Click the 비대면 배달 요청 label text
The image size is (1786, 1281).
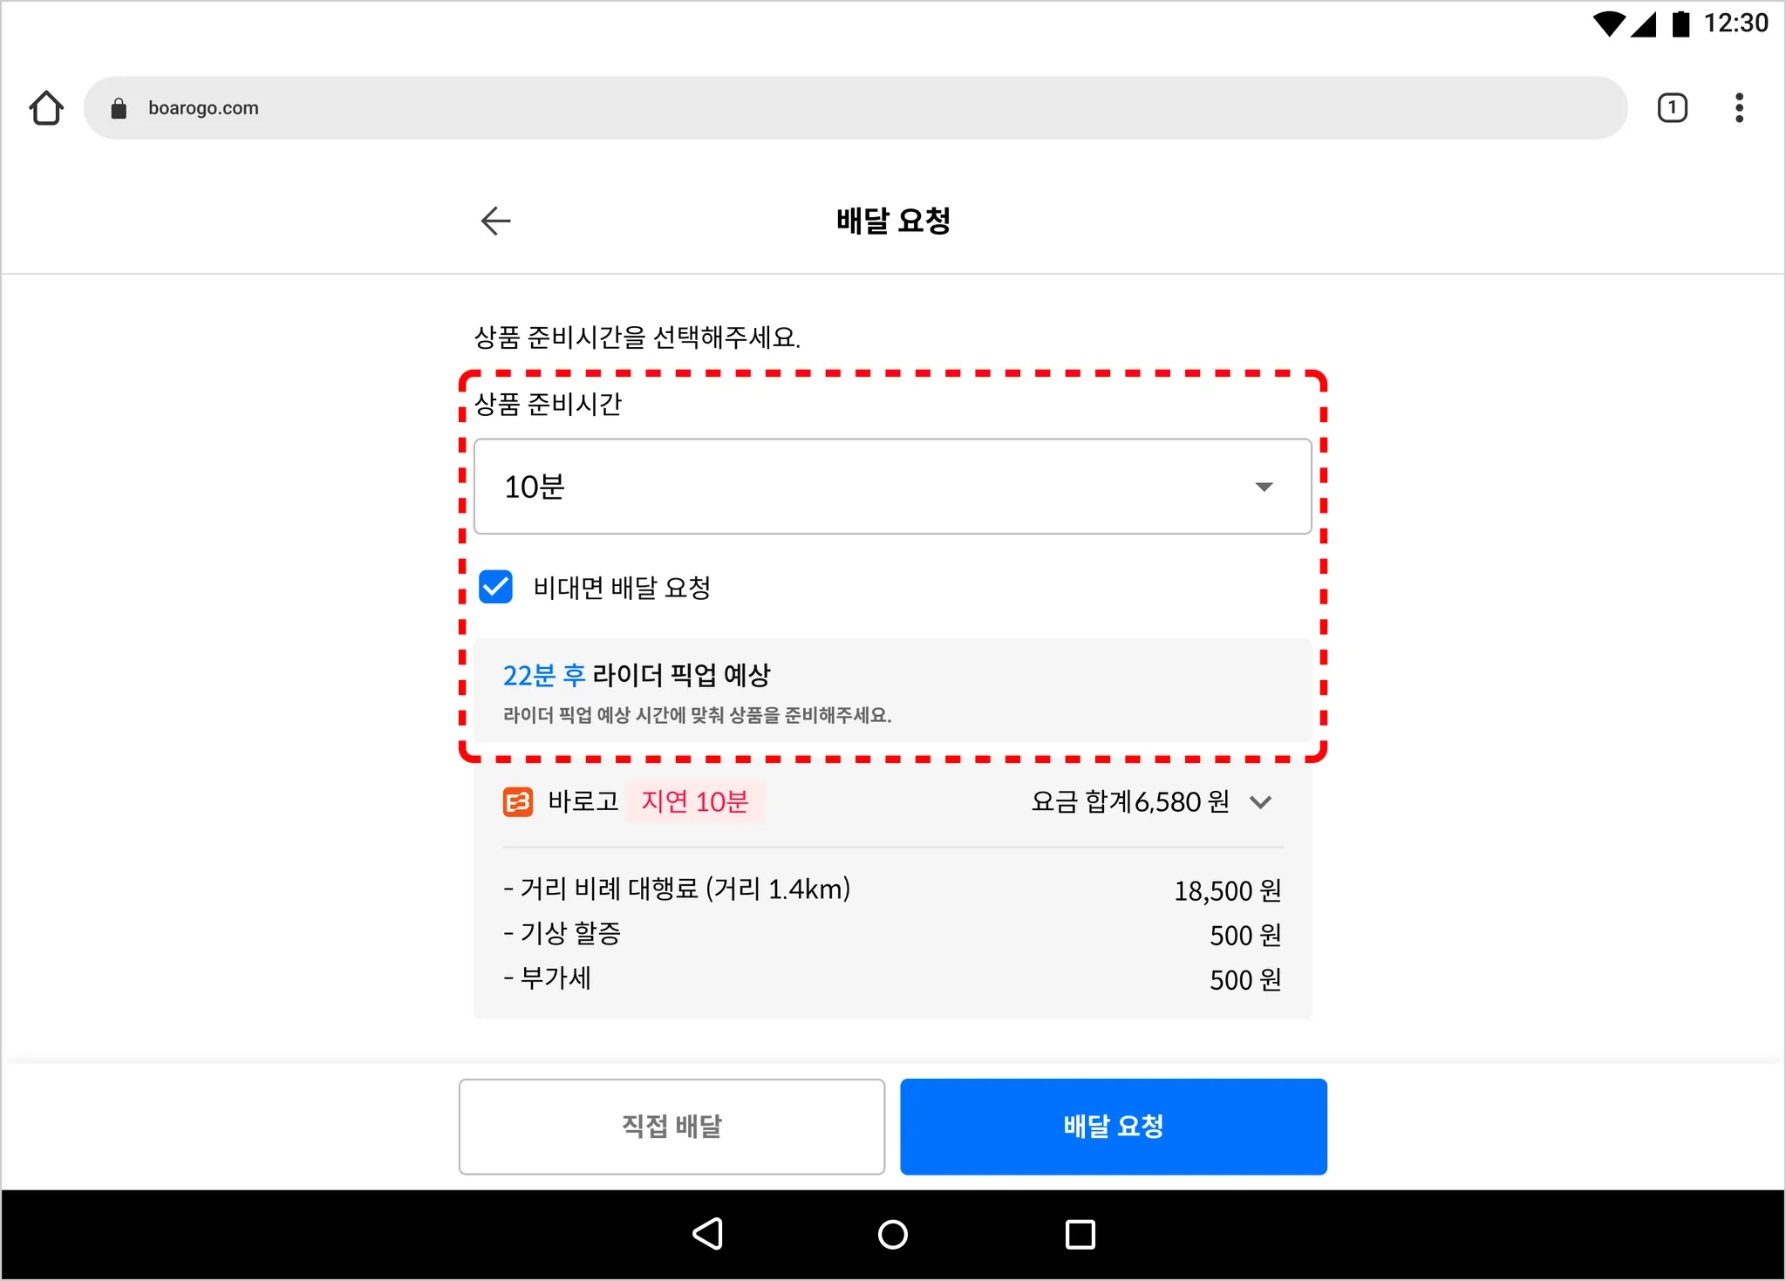[x=622, y=588]
